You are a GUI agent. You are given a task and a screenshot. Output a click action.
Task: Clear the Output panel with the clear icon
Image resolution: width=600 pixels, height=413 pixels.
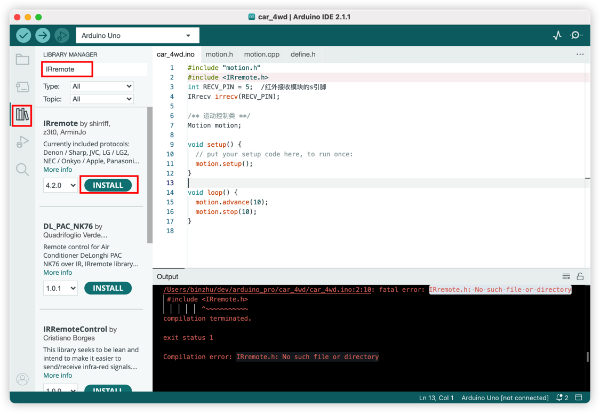tap(566, 276)
